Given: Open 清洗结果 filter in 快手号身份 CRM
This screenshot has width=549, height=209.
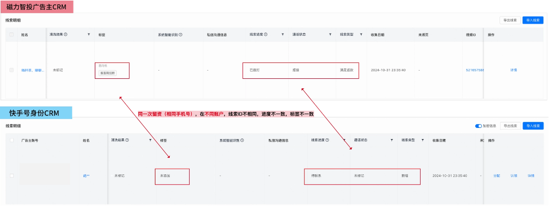Looking at the screenshot, I should (x=150, y=140).
